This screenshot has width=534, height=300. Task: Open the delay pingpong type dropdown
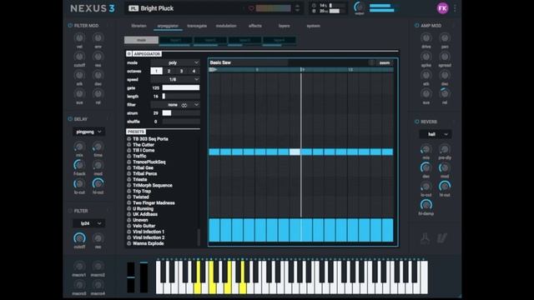pyautogui.click(x=88, y=132)
